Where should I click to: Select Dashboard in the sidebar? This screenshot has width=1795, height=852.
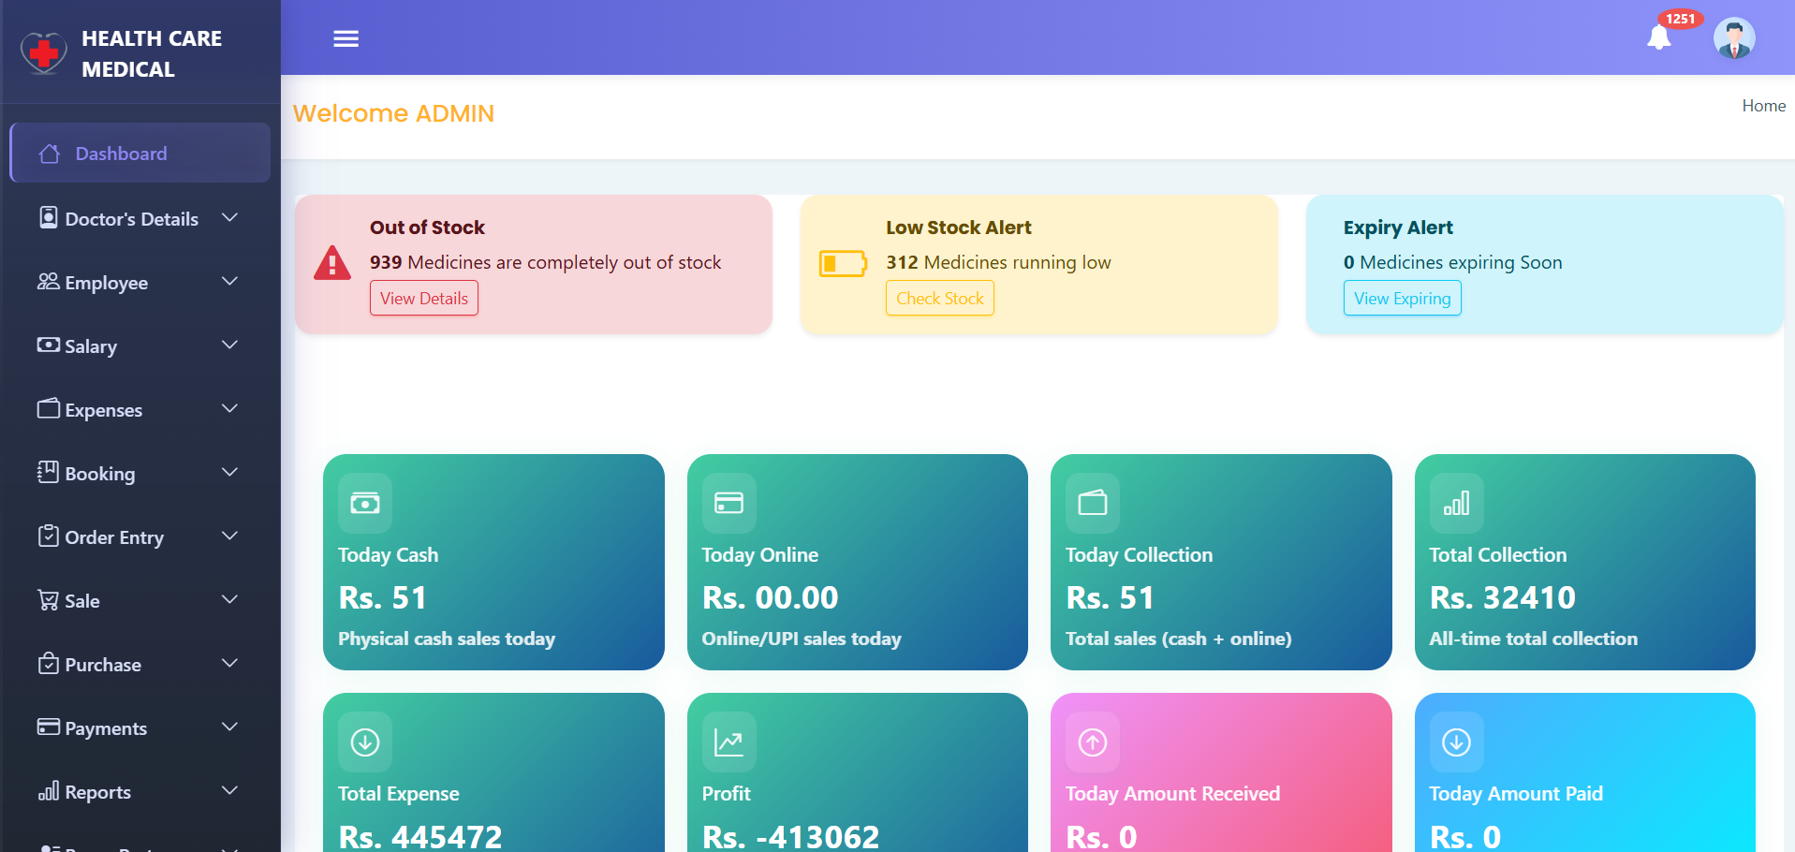click(121, 154)
